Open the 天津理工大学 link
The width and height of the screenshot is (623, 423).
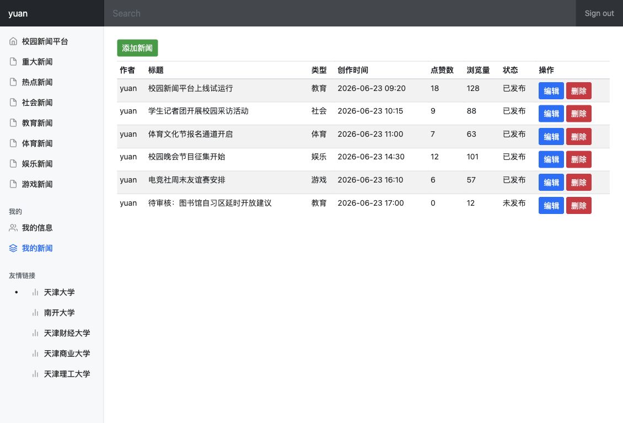[x=67, y=374]
